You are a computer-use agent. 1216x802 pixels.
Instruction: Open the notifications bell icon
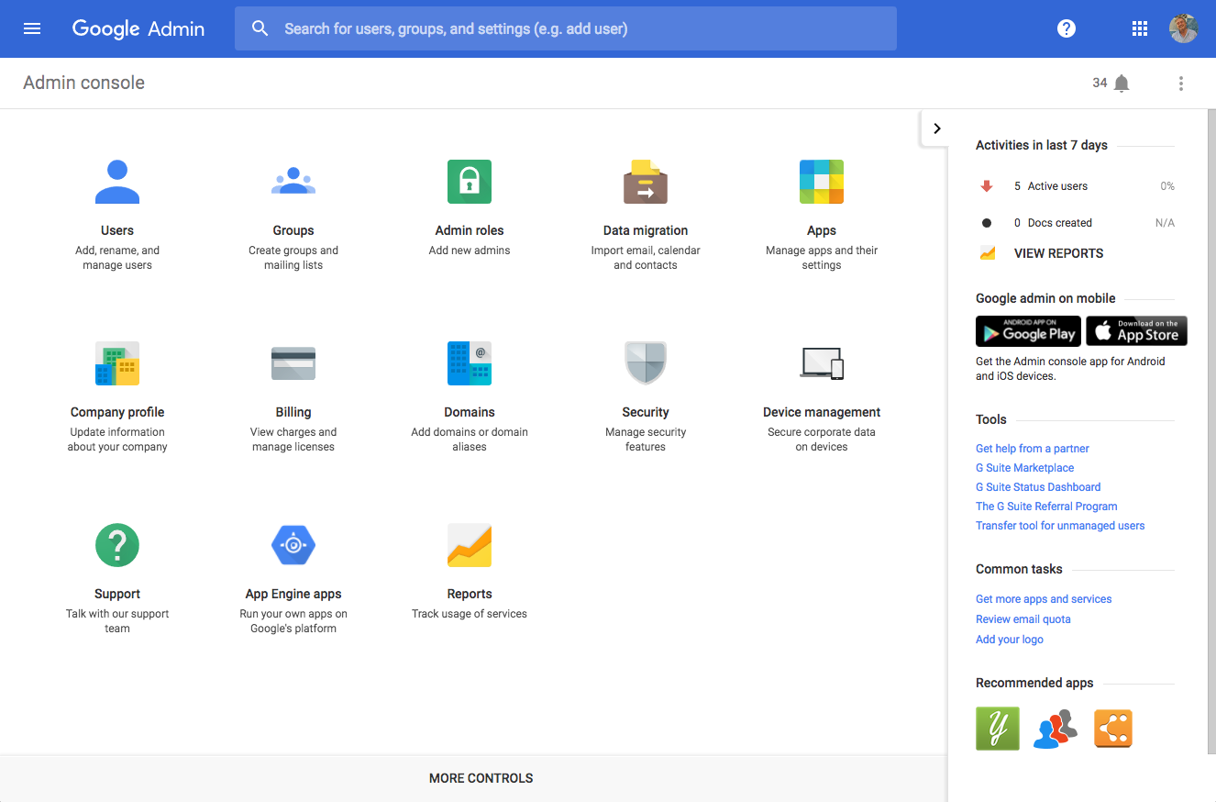point(1122,84)
